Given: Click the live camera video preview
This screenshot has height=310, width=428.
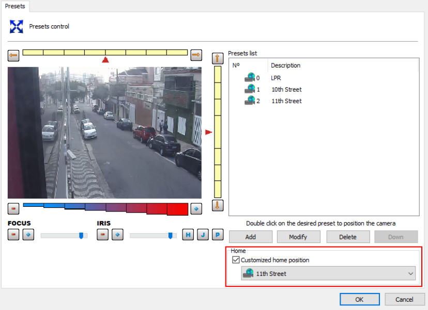Looking at the screenshot, I should pyautogui.click(x=104, y=133).
